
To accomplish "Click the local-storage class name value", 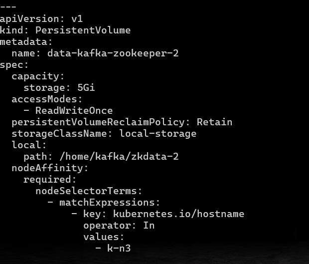I will tap(158, 134).
